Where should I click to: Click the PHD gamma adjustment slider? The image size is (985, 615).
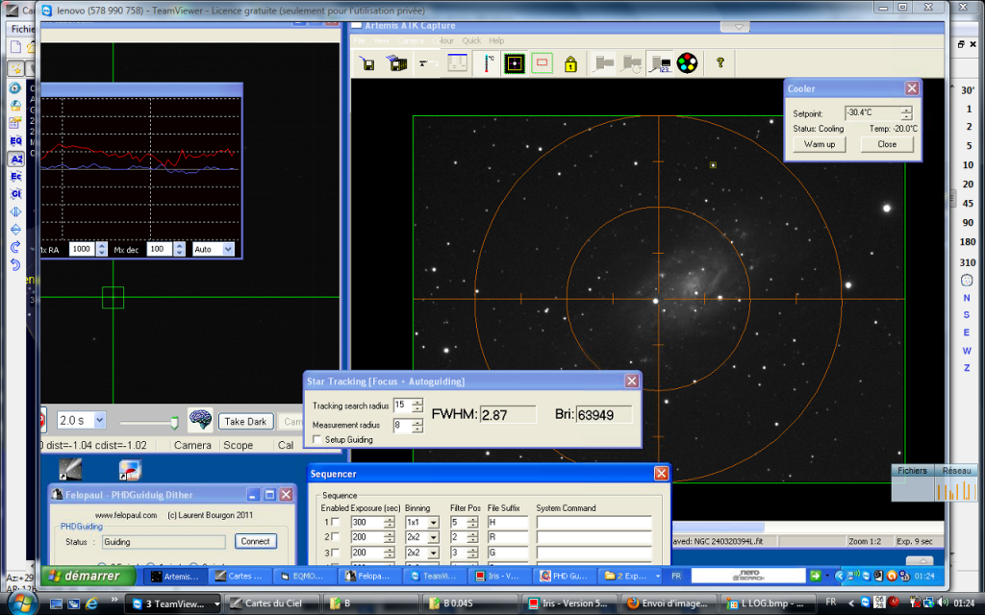pos(173,421)
